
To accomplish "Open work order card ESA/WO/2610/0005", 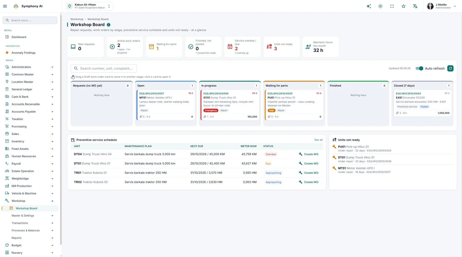I will [294, 105].
